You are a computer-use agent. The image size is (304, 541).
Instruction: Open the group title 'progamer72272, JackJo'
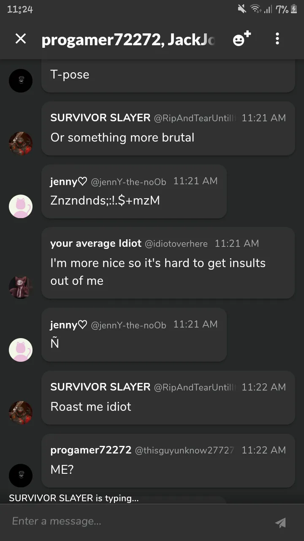click(128, 39)
